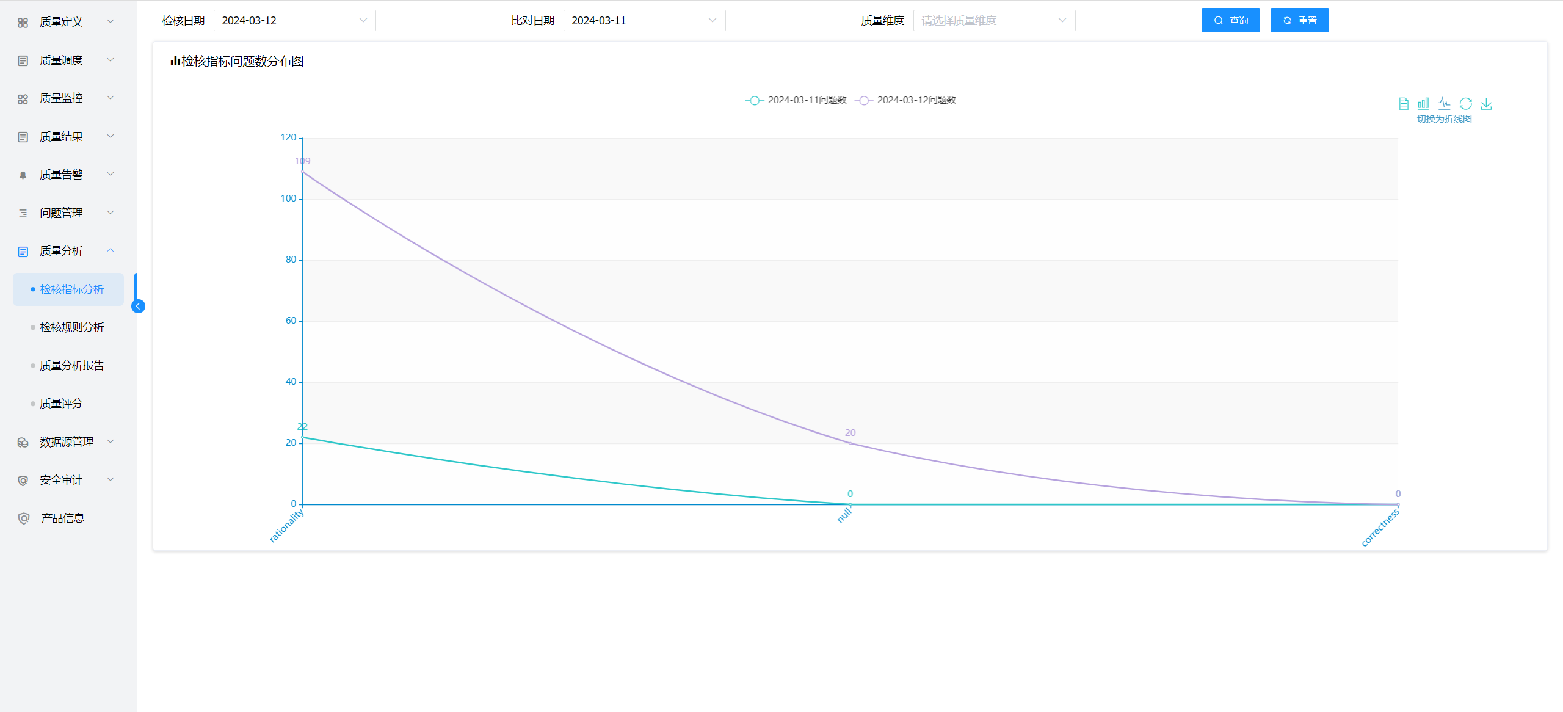The height and width of the screenshot is (712, 1563).
Task: Open the 检核日期 date dropdown
Action: coord(294,20)
